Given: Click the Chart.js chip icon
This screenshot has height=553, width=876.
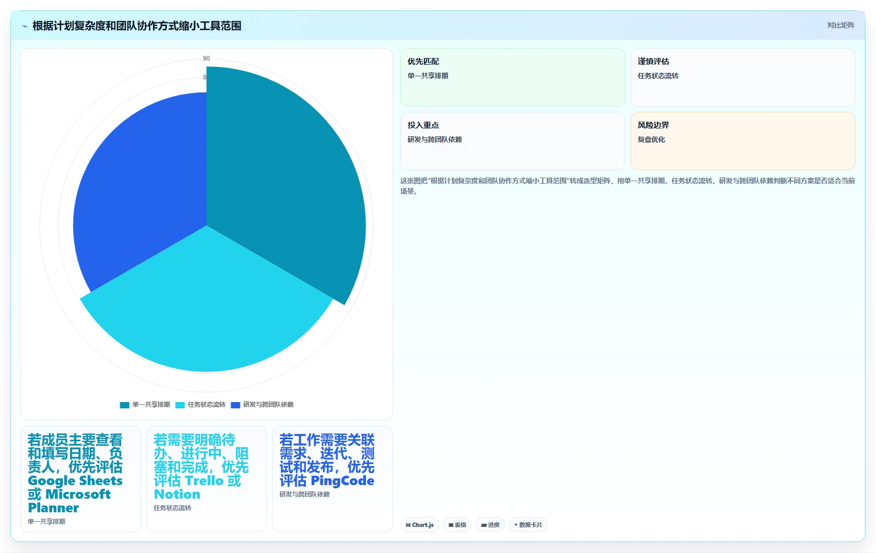Looking at the screenshot, I should [x=408, y=525].
